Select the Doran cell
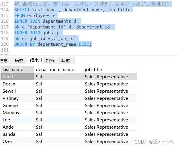This screenshot has height=147, width=178. click(17, 84)
